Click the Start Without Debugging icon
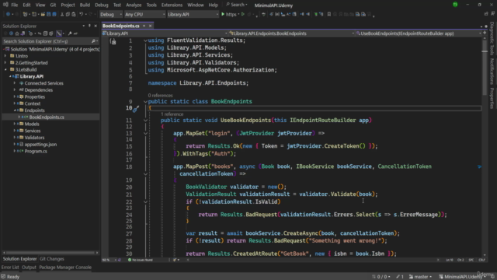The image size is (497, 280). point(243,14)
